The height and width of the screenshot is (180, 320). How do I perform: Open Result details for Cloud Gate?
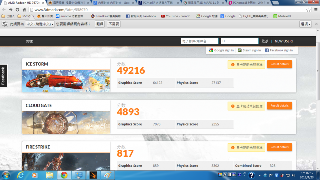pos(280,106)
